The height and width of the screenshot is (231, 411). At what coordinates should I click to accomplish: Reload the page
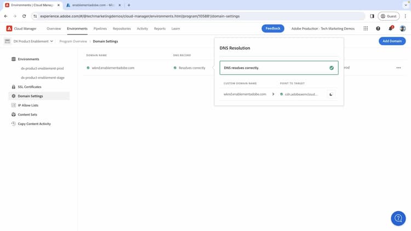coord(24,16)
